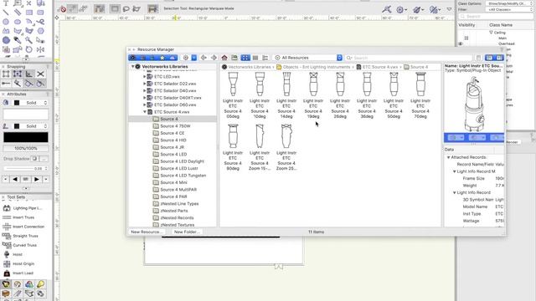Select the Double Line tool
The image size is (536, 301).
click(x=18, y=13)
